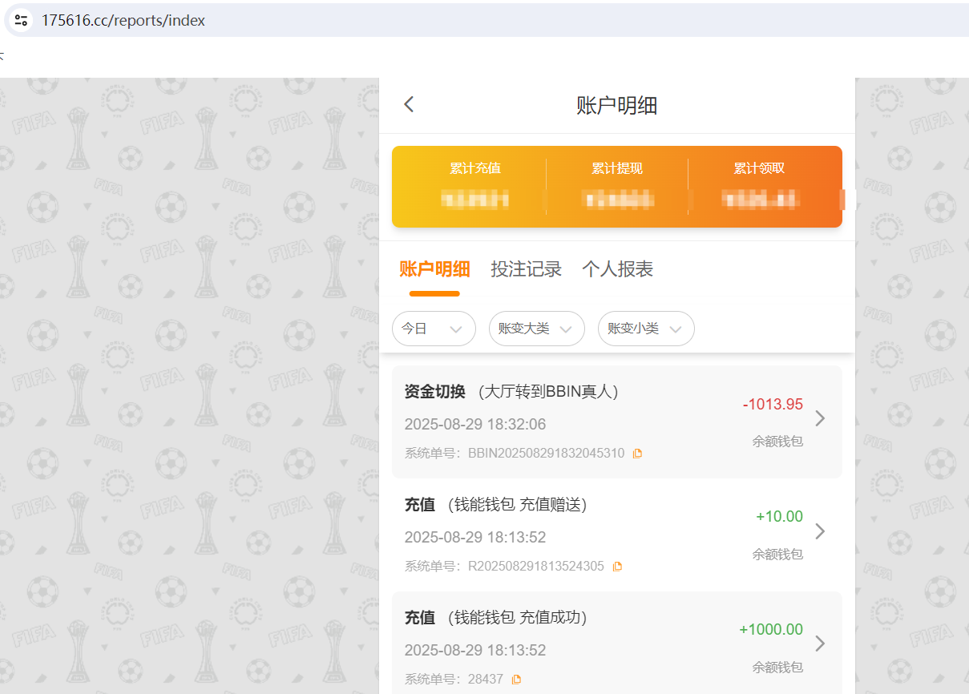The image size is (969, 694).
Task: Switch to the 个人报表 tab
Action: 617,268
